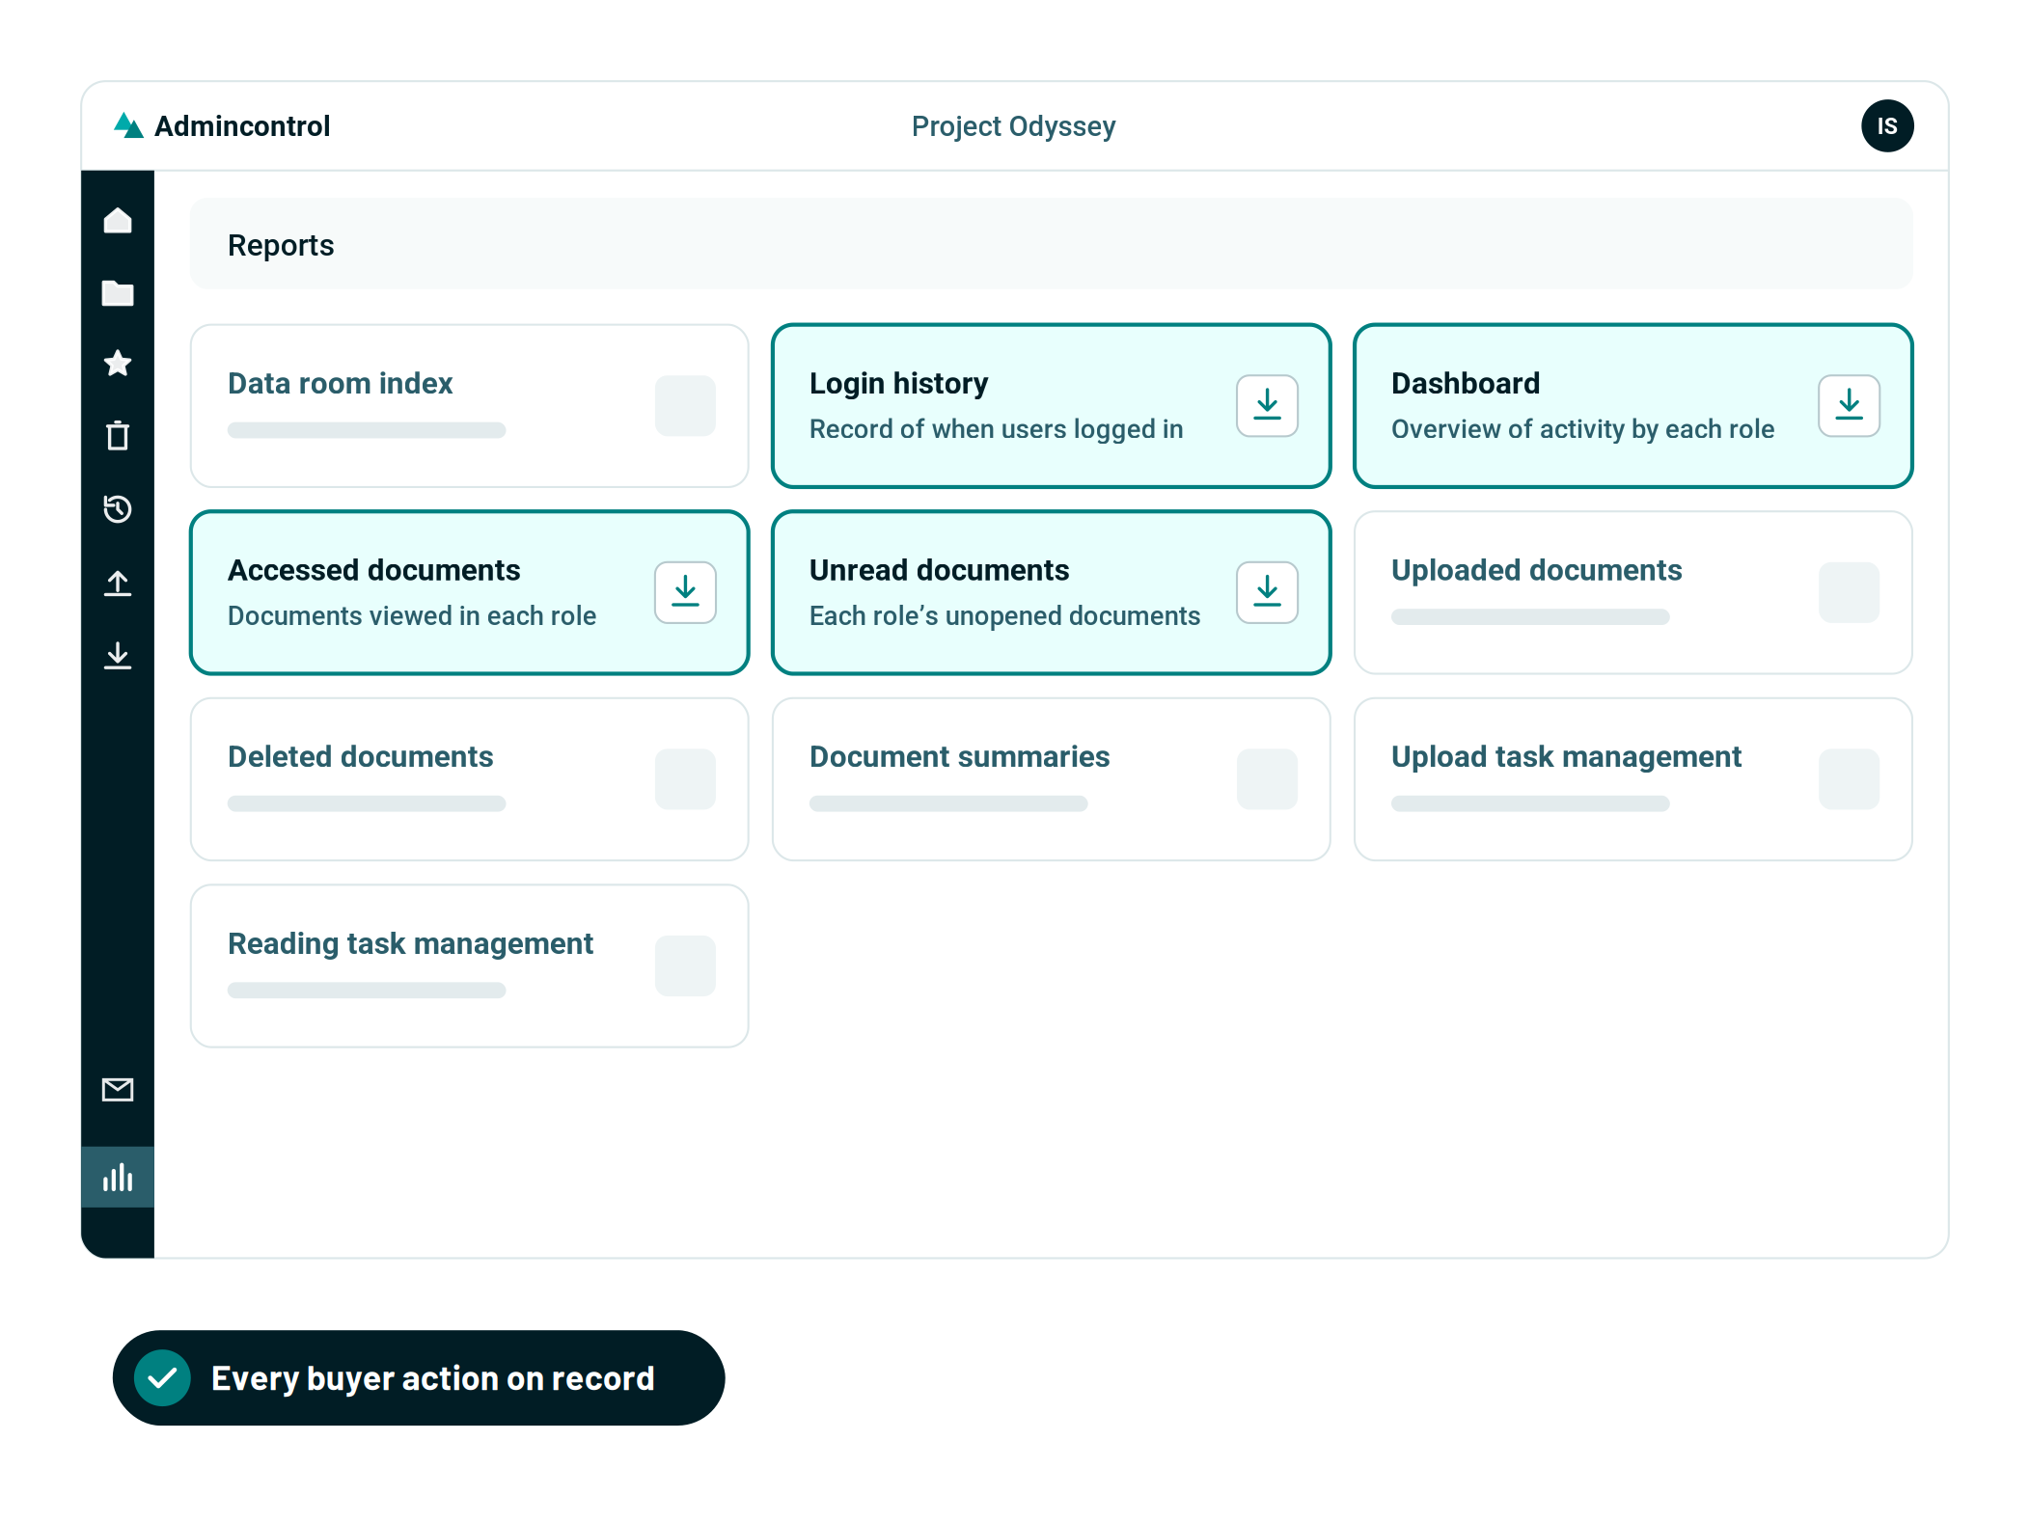The width and height of the screenshot is (2030, 1522).
Task: Click the placeholder button on Document summaries
Action: [1267, 779]
